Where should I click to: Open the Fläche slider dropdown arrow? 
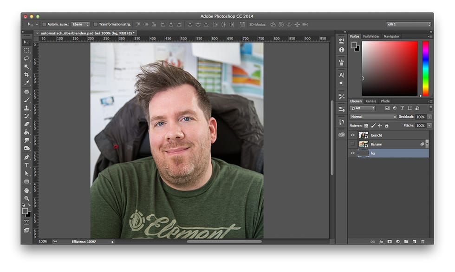pos(429,126)
